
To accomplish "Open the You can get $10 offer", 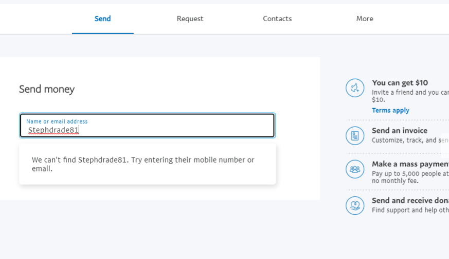I will (x=400, y=82).
